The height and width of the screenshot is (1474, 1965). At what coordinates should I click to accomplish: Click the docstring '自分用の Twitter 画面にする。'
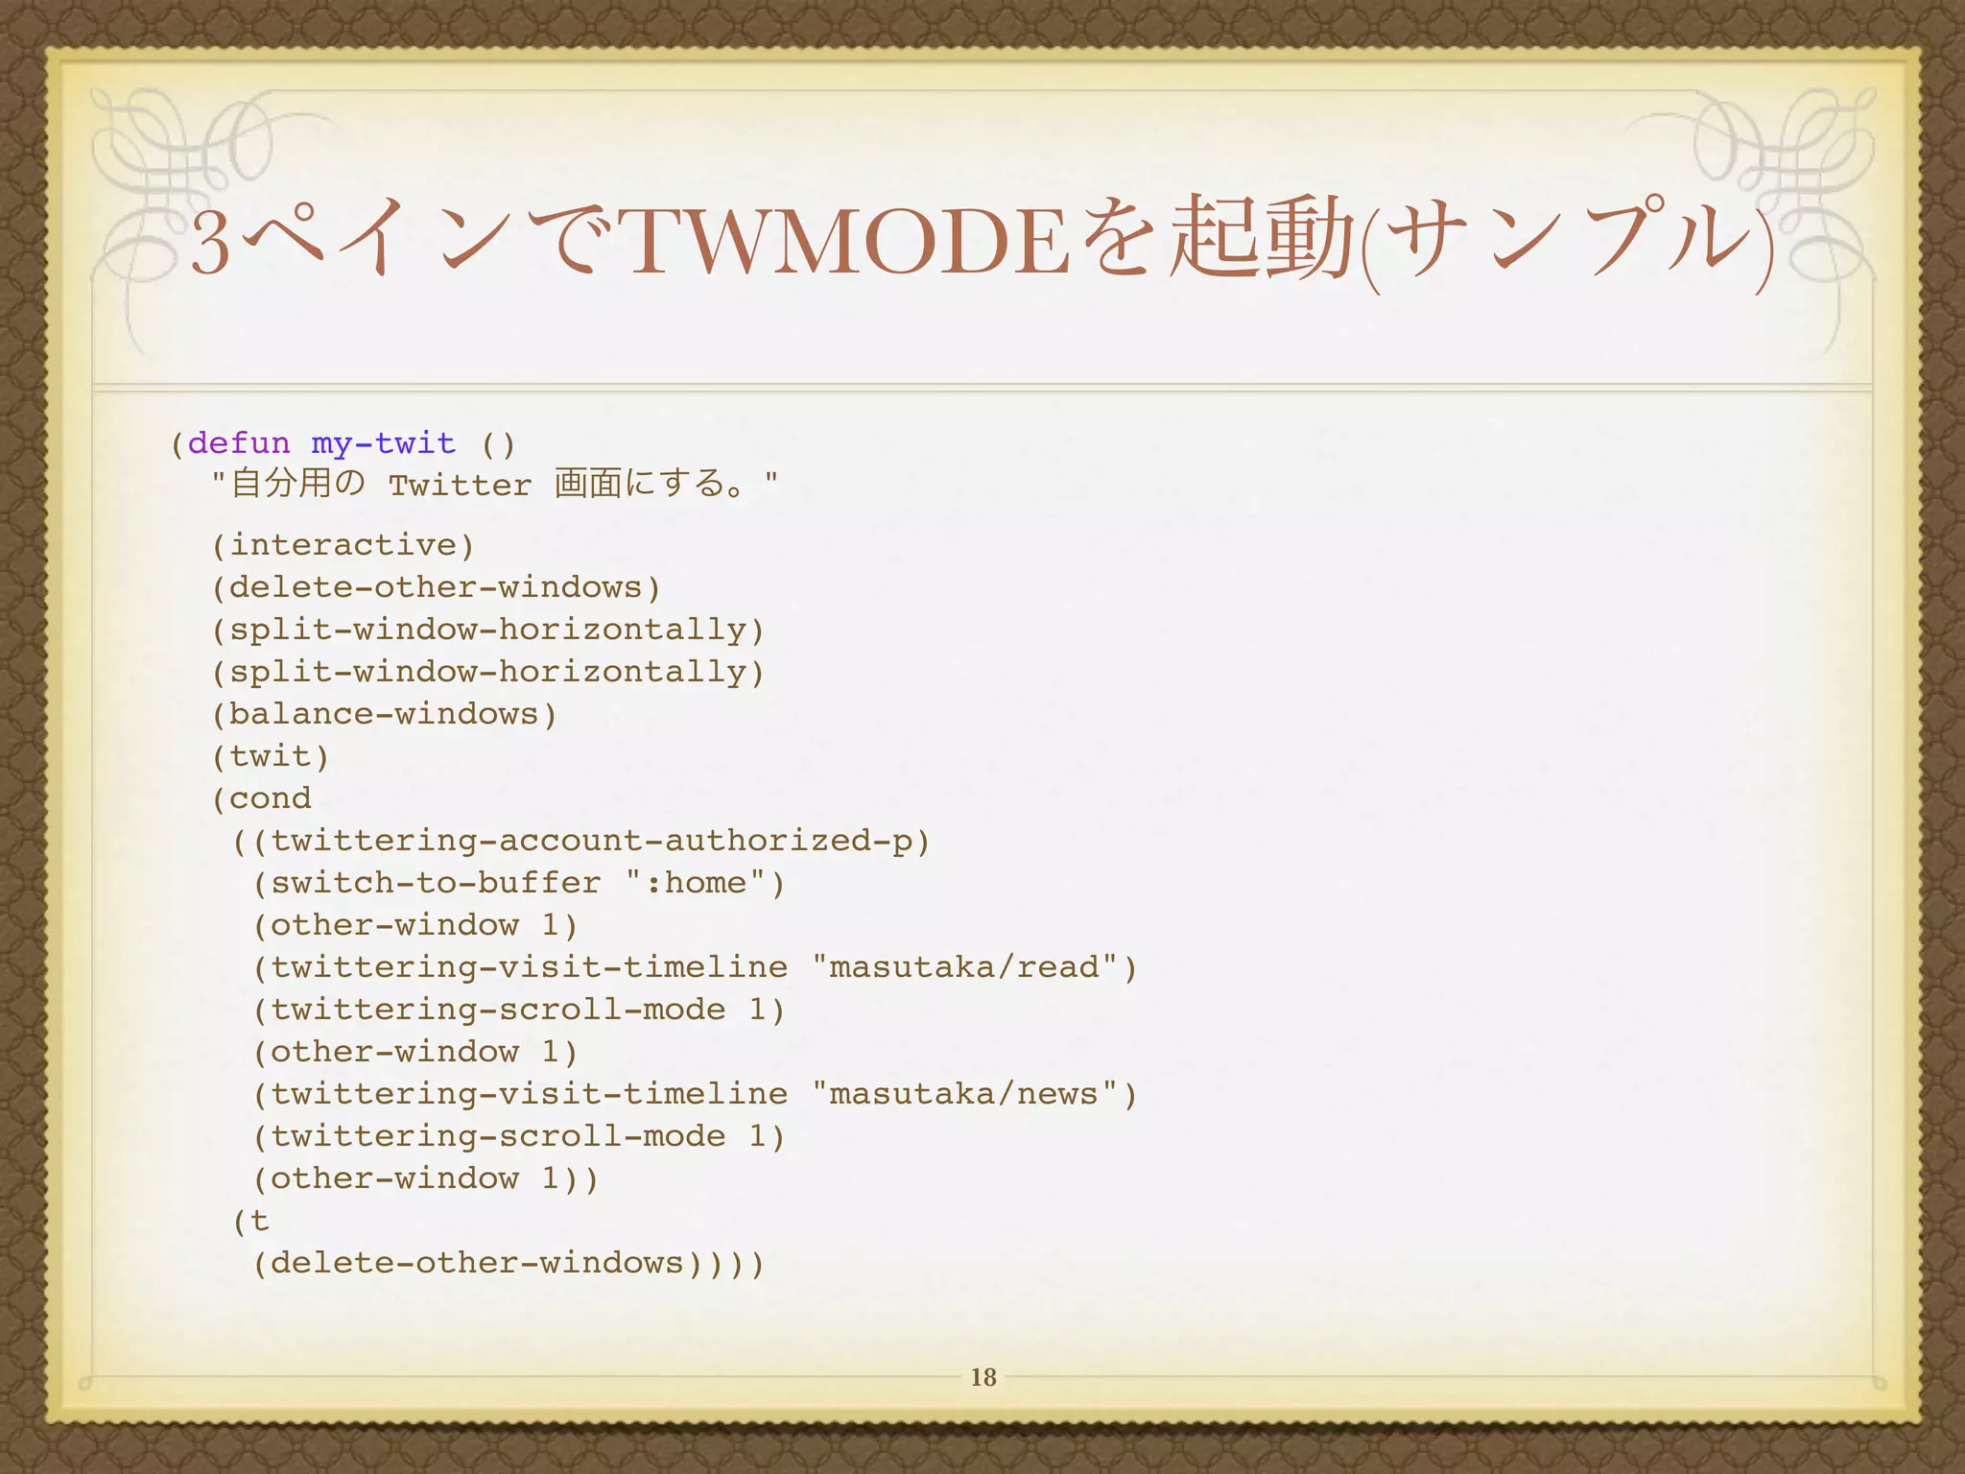[494, 483]
